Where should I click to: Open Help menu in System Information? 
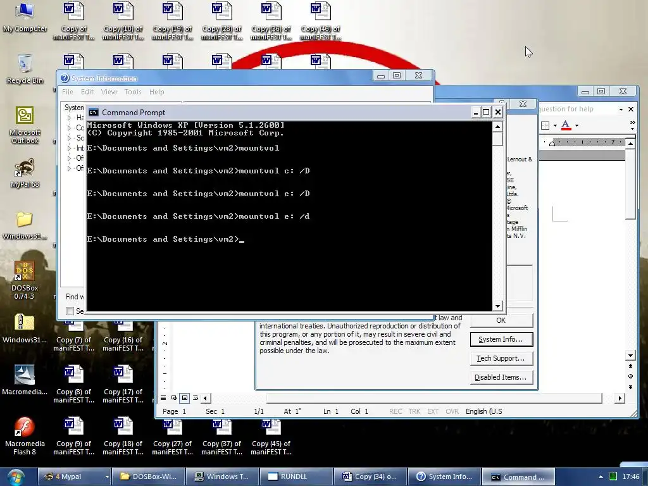157,92
